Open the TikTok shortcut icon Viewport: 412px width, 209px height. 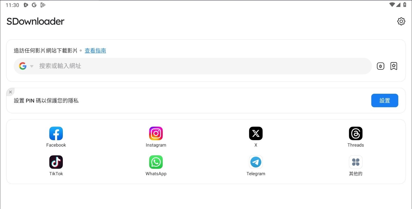click(x=56, y=162)
